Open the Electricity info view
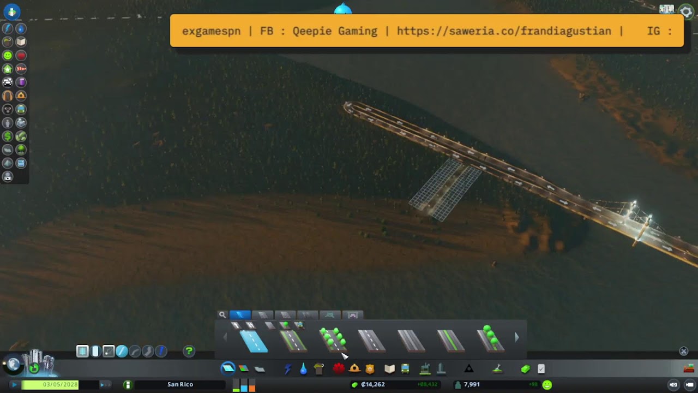This screenshot has width=698, height=393. coord(8,28)
